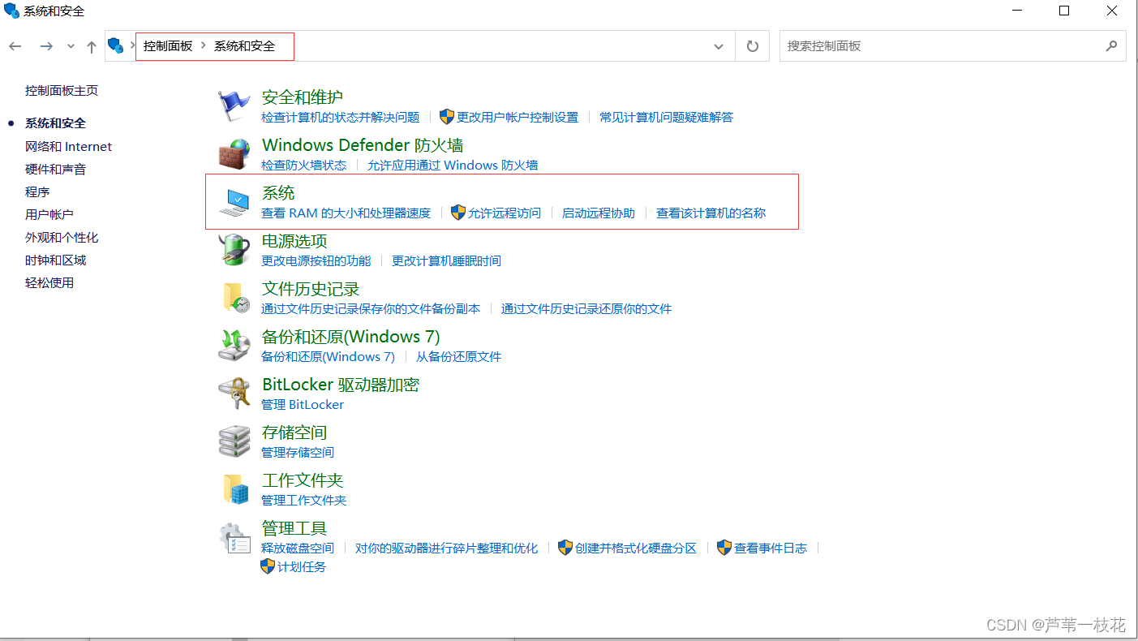1138x641 pixels.
Task: Expand the back navigation recent pages arrow
Action: pyautogui.click(x=70, y=46)
